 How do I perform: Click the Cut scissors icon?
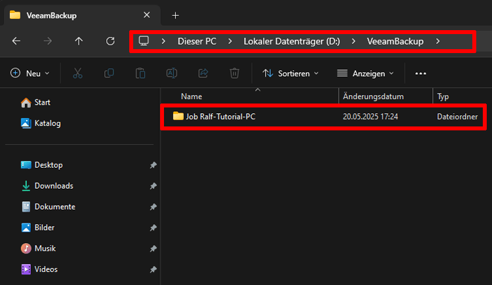77,73
